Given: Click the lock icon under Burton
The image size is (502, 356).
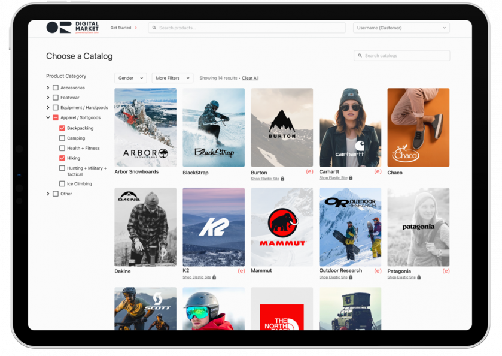Looking at the screenshot, I should [x=282, y=179].
